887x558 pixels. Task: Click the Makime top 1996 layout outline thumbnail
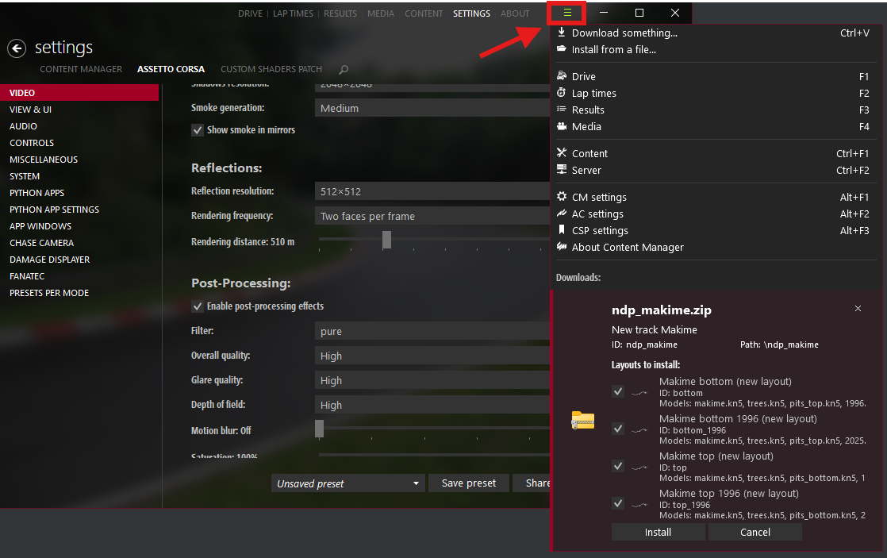click(639, 504)
